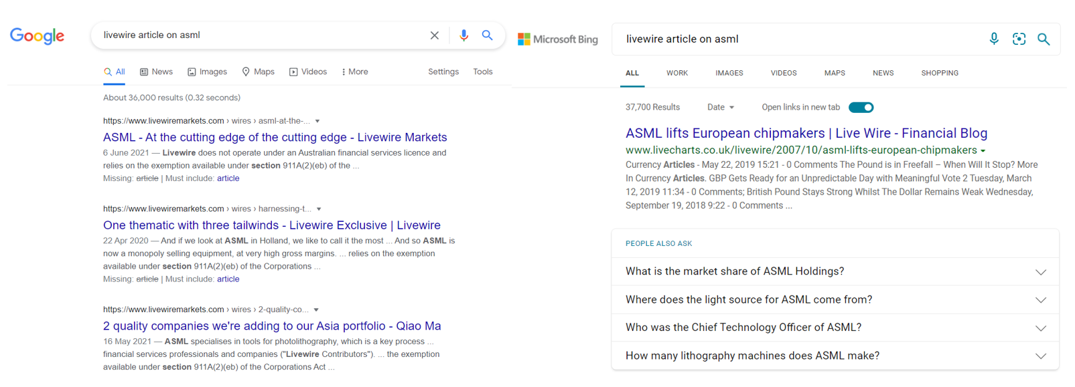Open 'ASML - At the cutting edge' result
Image resolution: width=1075 pixels, height=387 pixels.
(x=275, y=138)
